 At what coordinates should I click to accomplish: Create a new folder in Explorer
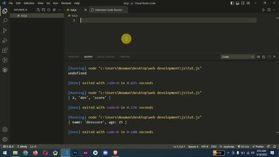coord(44,10)
